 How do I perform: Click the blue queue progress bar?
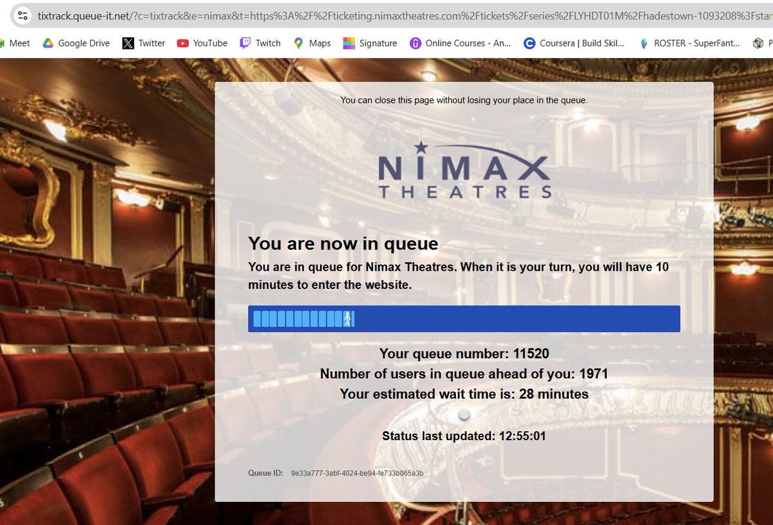click(x=464, y=319)
